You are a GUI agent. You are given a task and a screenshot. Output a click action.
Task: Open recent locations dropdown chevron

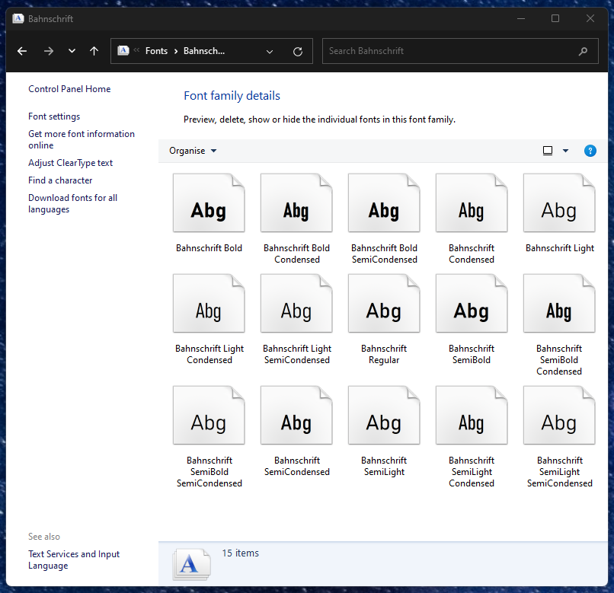coord(72,51)
